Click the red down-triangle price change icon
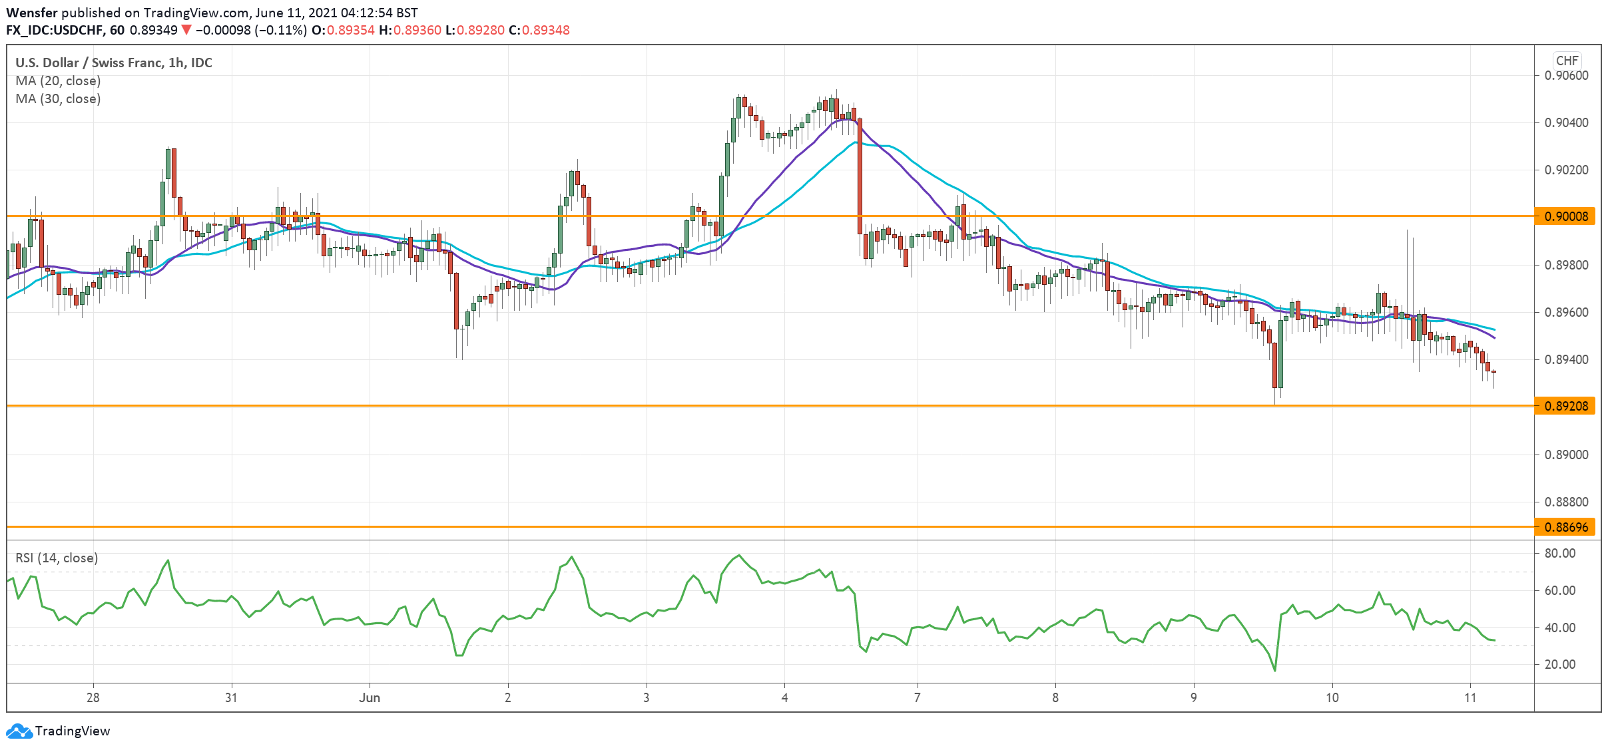 [x=186, y=30]
